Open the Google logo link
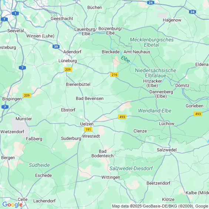The width and height of the screenshot is (209, 209). point(13,205)
